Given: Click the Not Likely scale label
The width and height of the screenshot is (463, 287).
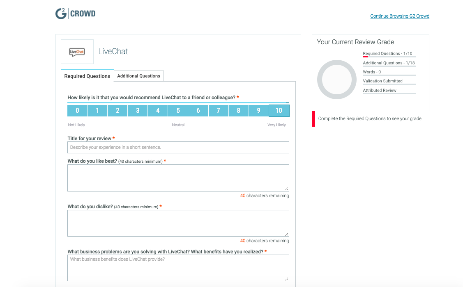Looking at the screenshot, I should click(x=76, y=125).
